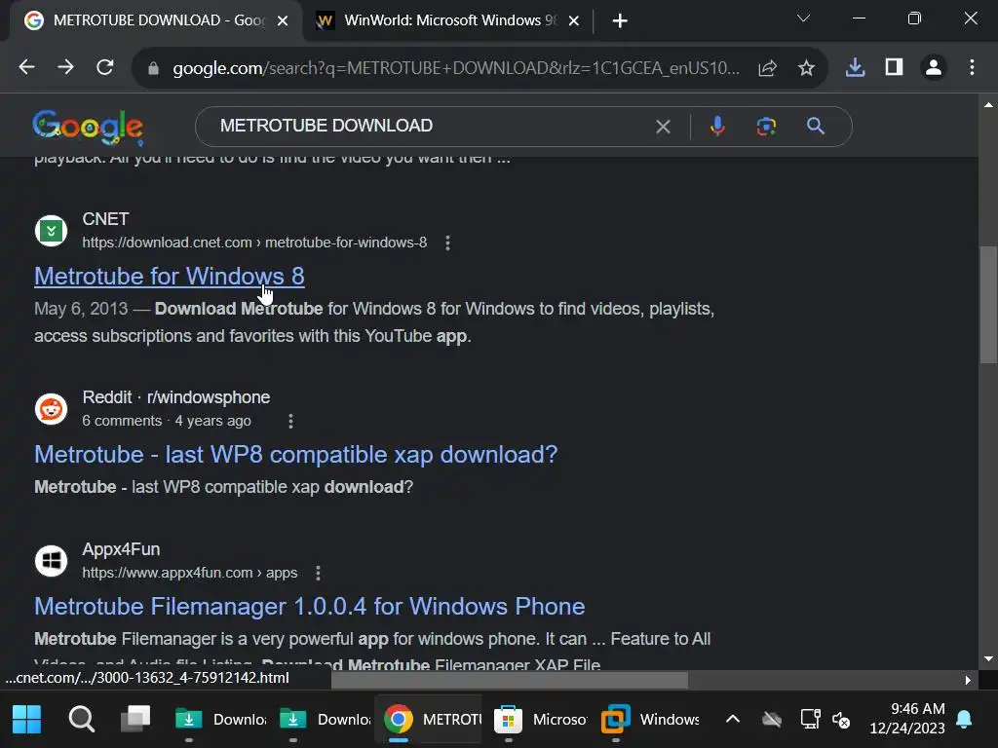This screenshot has height=748, width=998.
Task: Bookmark this page with the star
Action: pos(806,68)
